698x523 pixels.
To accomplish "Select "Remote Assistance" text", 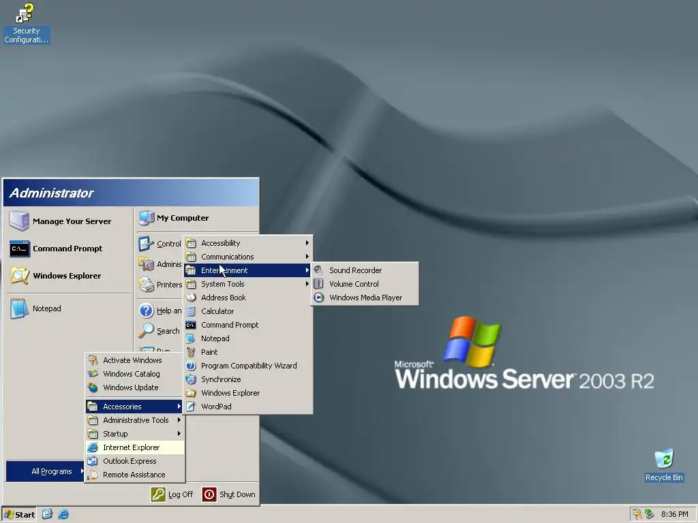I will click(x=134, y=475).
